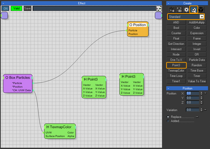
Task: Create a Float helper
Action: (176, 38)
